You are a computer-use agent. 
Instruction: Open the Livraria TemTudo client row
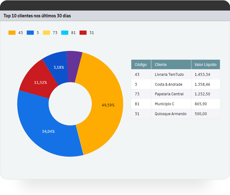tap(169, 75)
